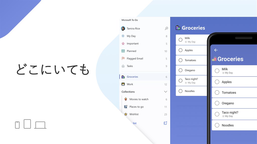Screen dimensions: 257x144
Task: Open the My Day list
Action: click(x=144, y=36)
